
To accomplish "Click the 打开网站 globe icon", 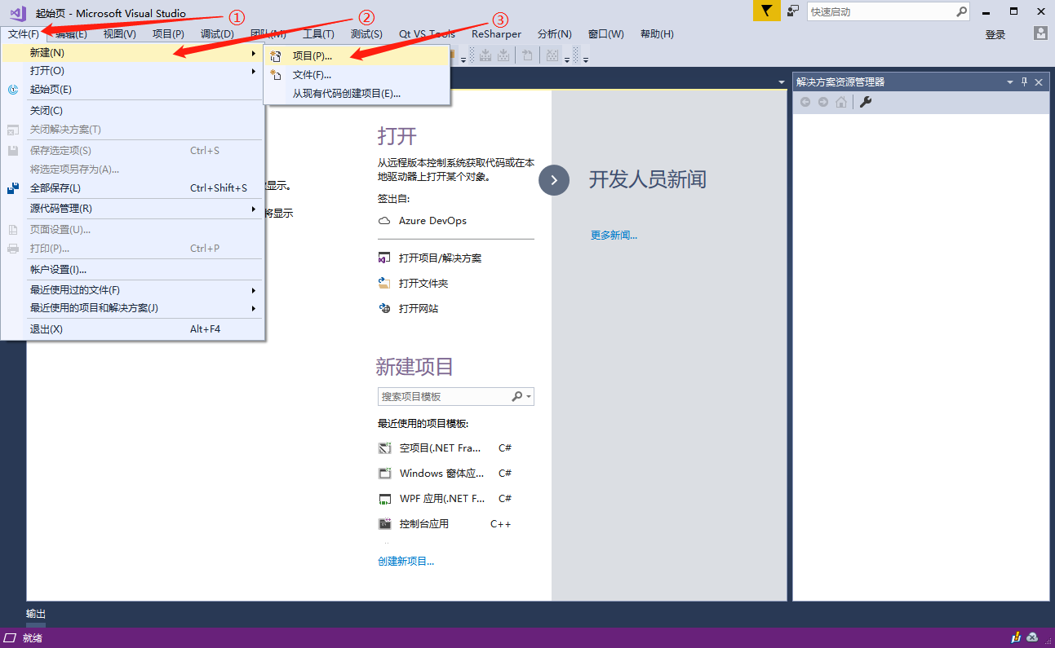I will 384,308.
